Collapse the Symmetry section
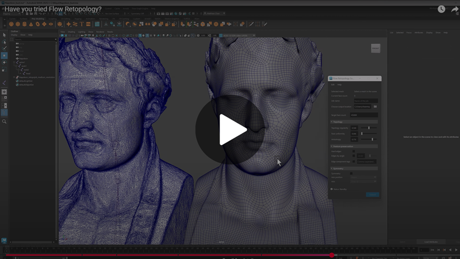460x259 pixels. 354,169
